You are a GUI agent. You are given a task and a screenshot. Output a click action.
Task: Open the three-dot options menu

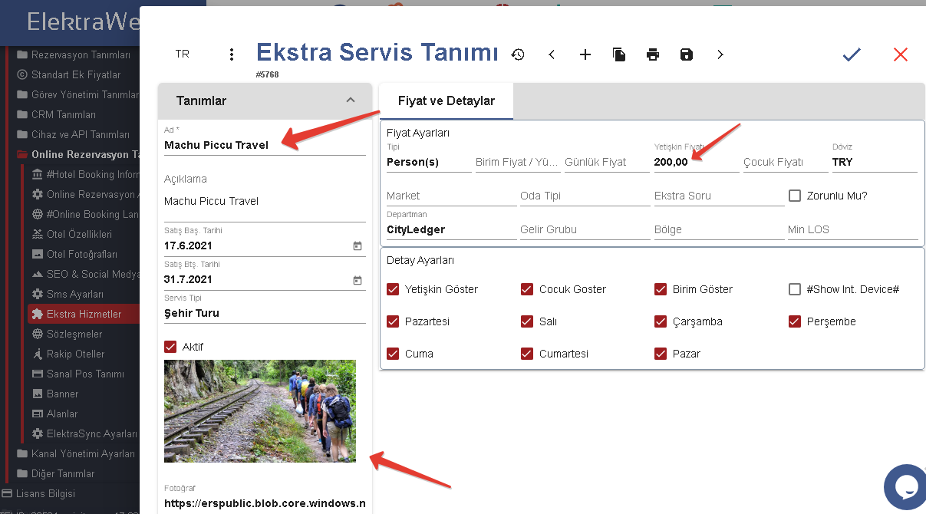(232, 54)
